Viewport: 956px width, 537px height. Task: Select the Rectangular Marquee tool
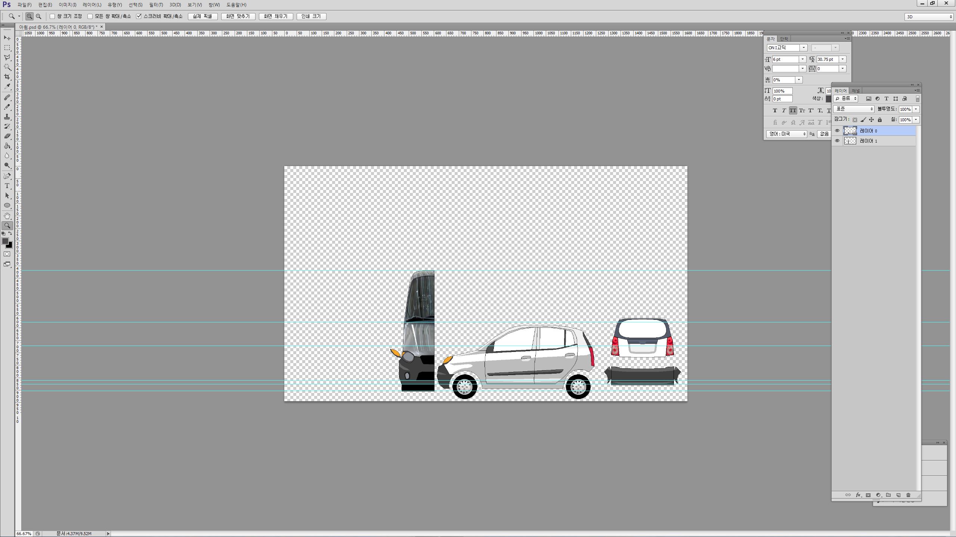(x=7, y=48)
